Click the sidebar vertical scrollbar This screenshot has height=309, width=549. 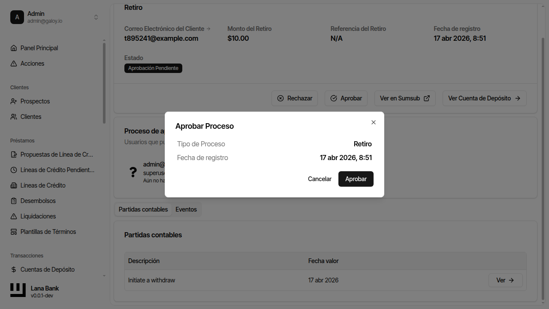coord(104,82)
